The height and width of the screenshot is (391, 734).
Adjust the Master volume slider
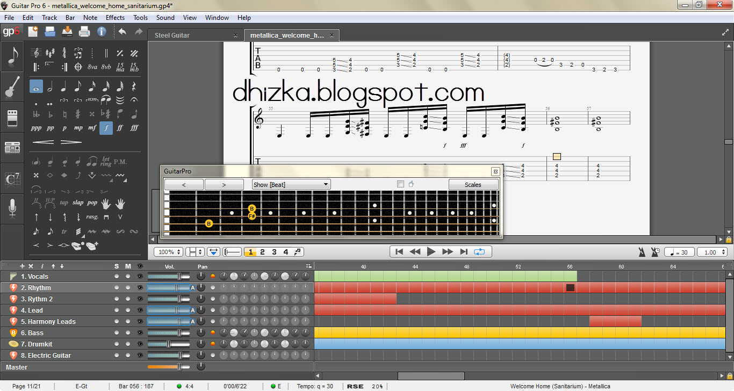(x=169, y=366)
